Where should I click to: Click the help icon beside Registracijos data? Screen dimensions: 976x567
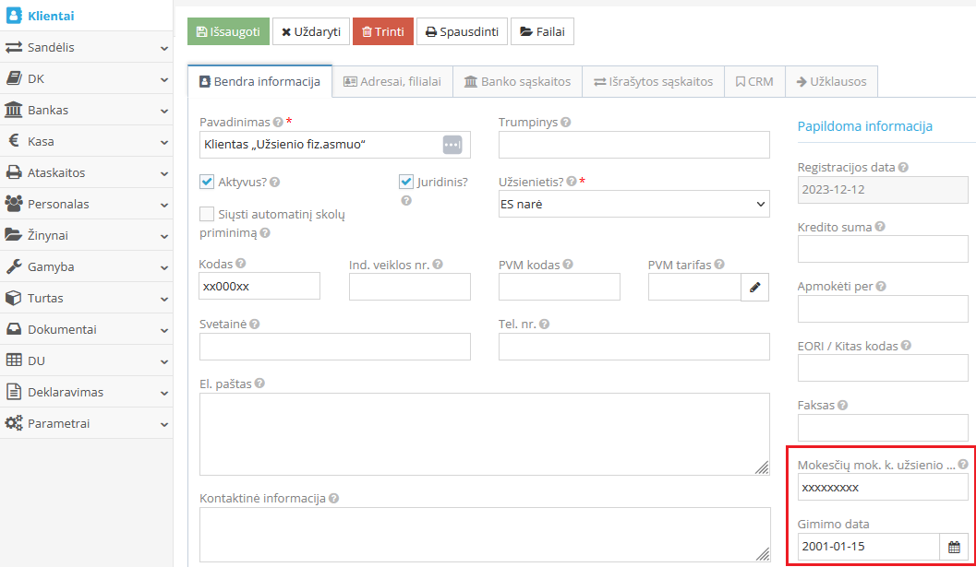tap(903, 168)
